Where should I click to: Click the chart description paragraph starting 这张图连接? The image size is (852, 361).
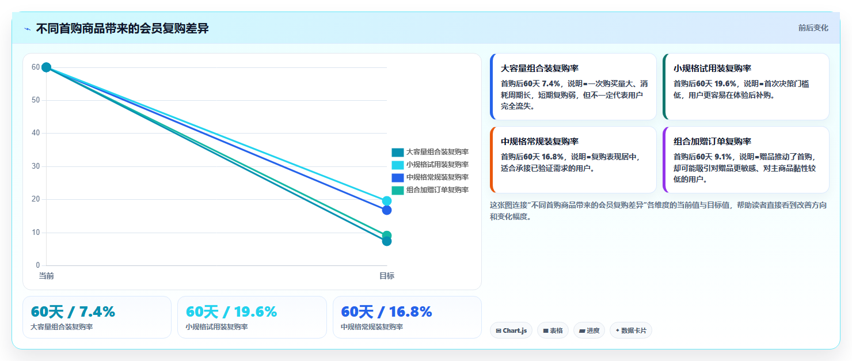tap(659, 211)
